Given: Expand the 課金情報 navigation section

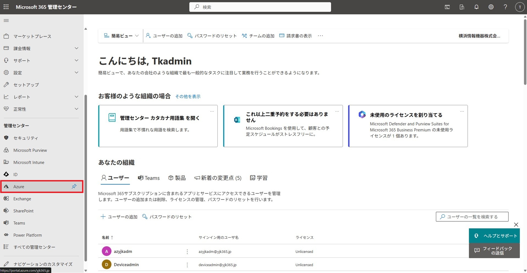Looking at the screenshot, I should tap(76, 48).
